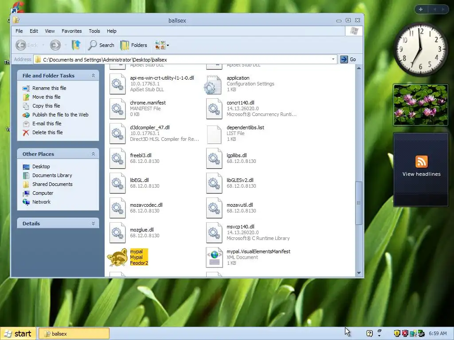
Task: Click the file list scroll down arrow
Action: [359, 273]
